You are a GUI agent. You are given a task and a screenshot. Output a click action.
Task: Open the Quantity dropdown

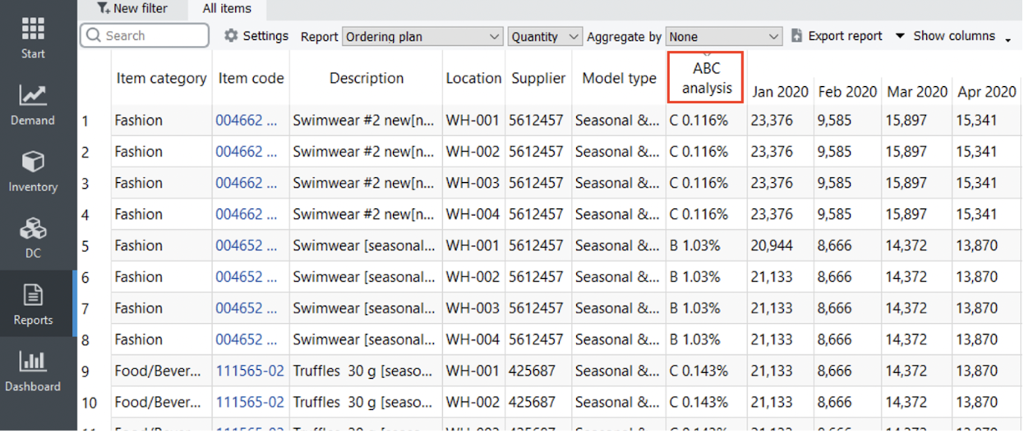[545, 37]
